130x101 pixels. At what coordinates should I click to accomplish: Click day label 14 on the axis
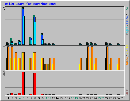point(57,98)
